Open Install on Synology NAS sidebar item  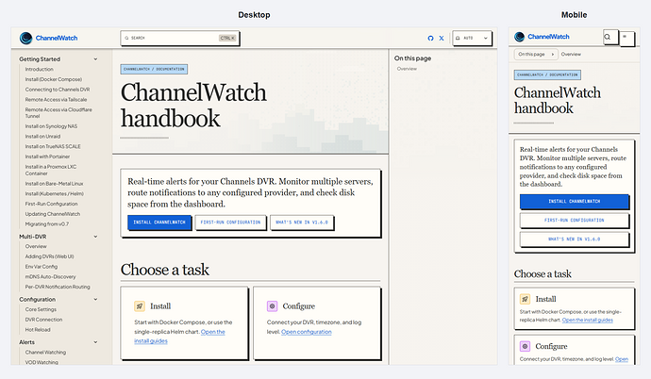[x=51, y=126]
